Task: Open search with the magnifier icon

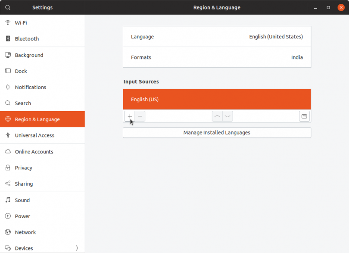Action: [x=7, y=7]
